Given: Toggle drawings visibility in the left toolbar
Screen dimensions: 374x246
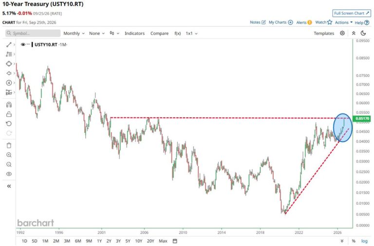Looking at the screenshot, I should [9, 174].
